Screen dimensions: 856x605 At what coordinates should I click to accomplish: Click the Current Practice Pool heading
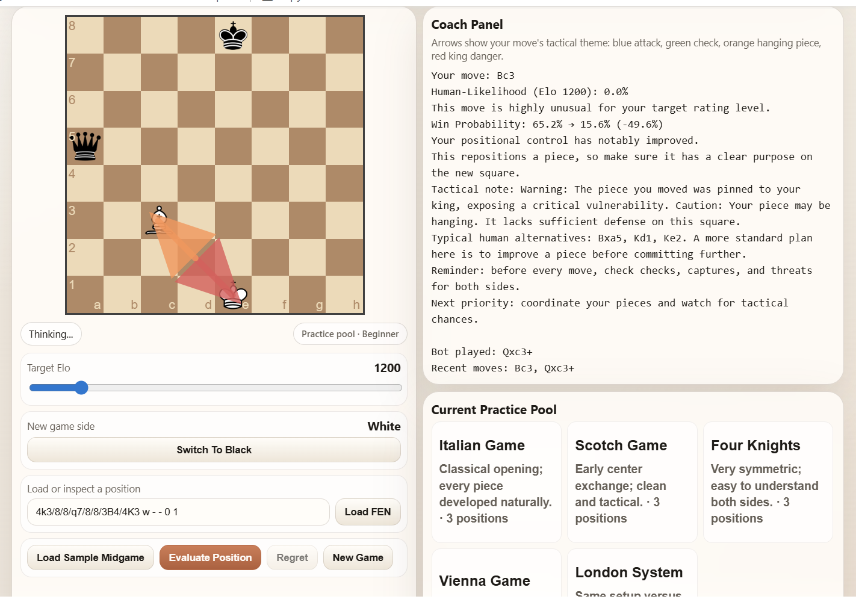pos(494,410)
